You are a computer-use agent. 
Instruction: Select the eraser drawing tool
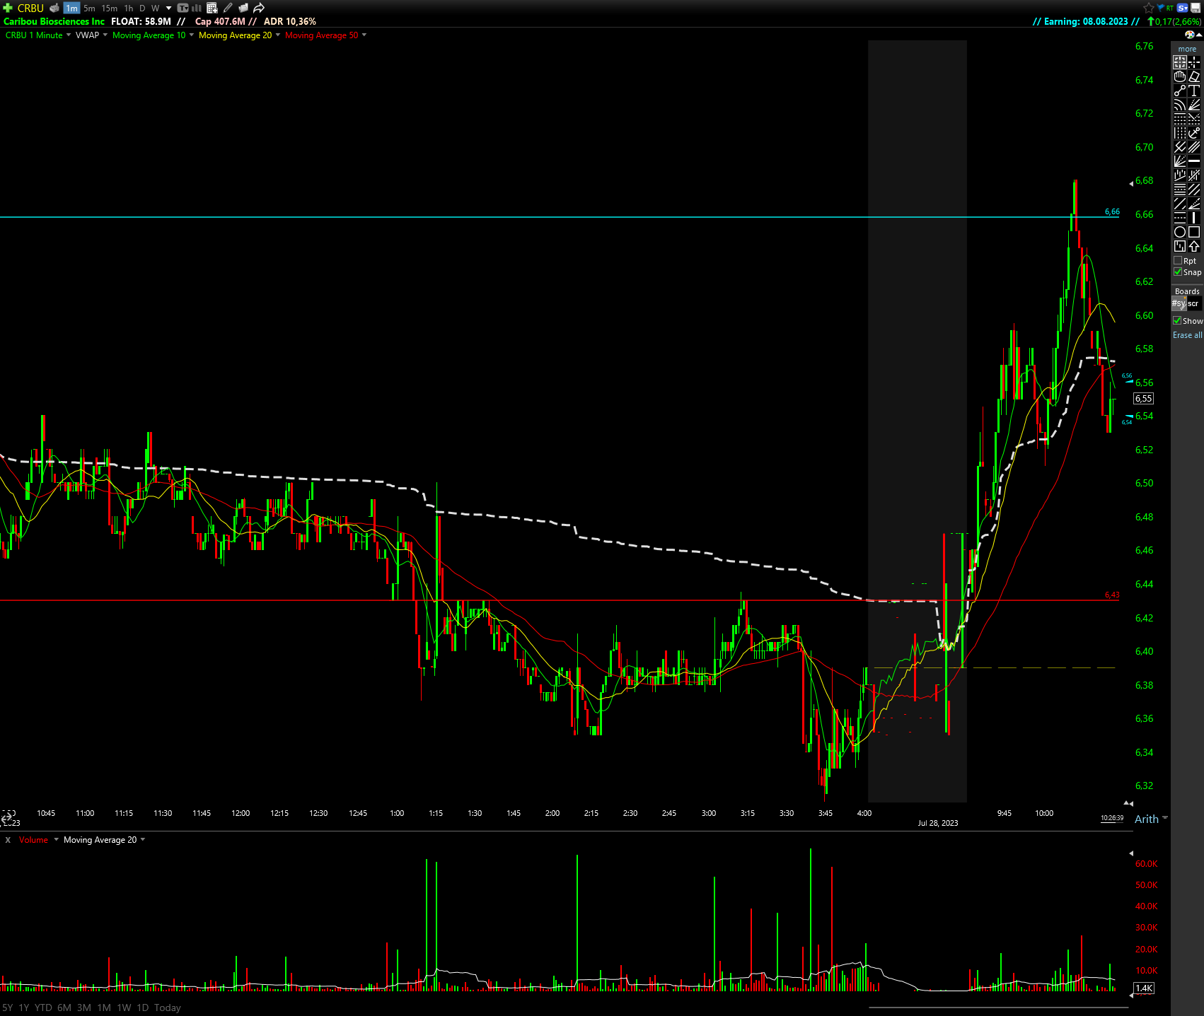click(x=1194, y=76)
